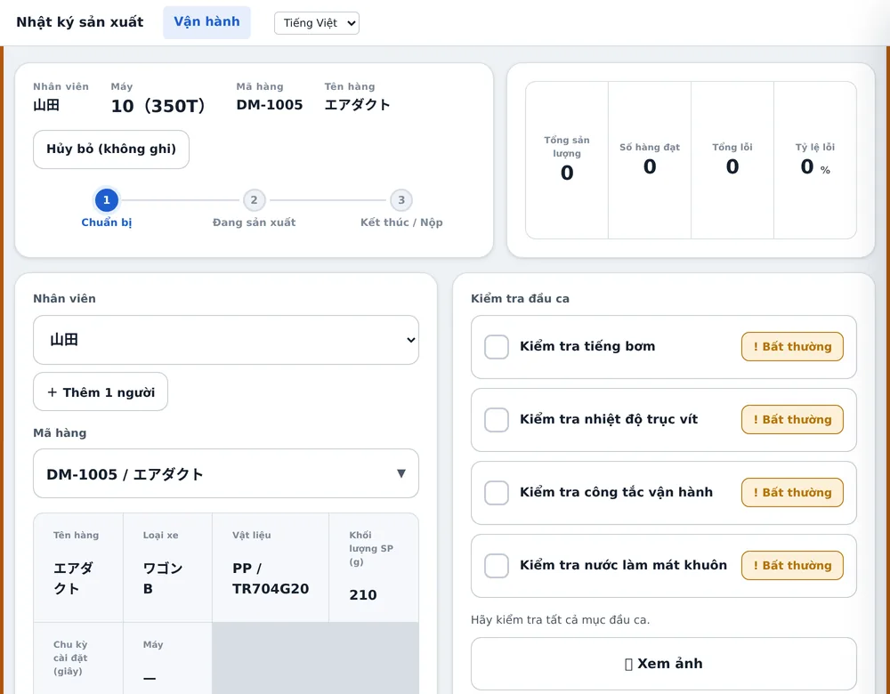890x694 pixels.
Task: Select step 2 Đang sản xuất circle
Action: tap(254, 199)
